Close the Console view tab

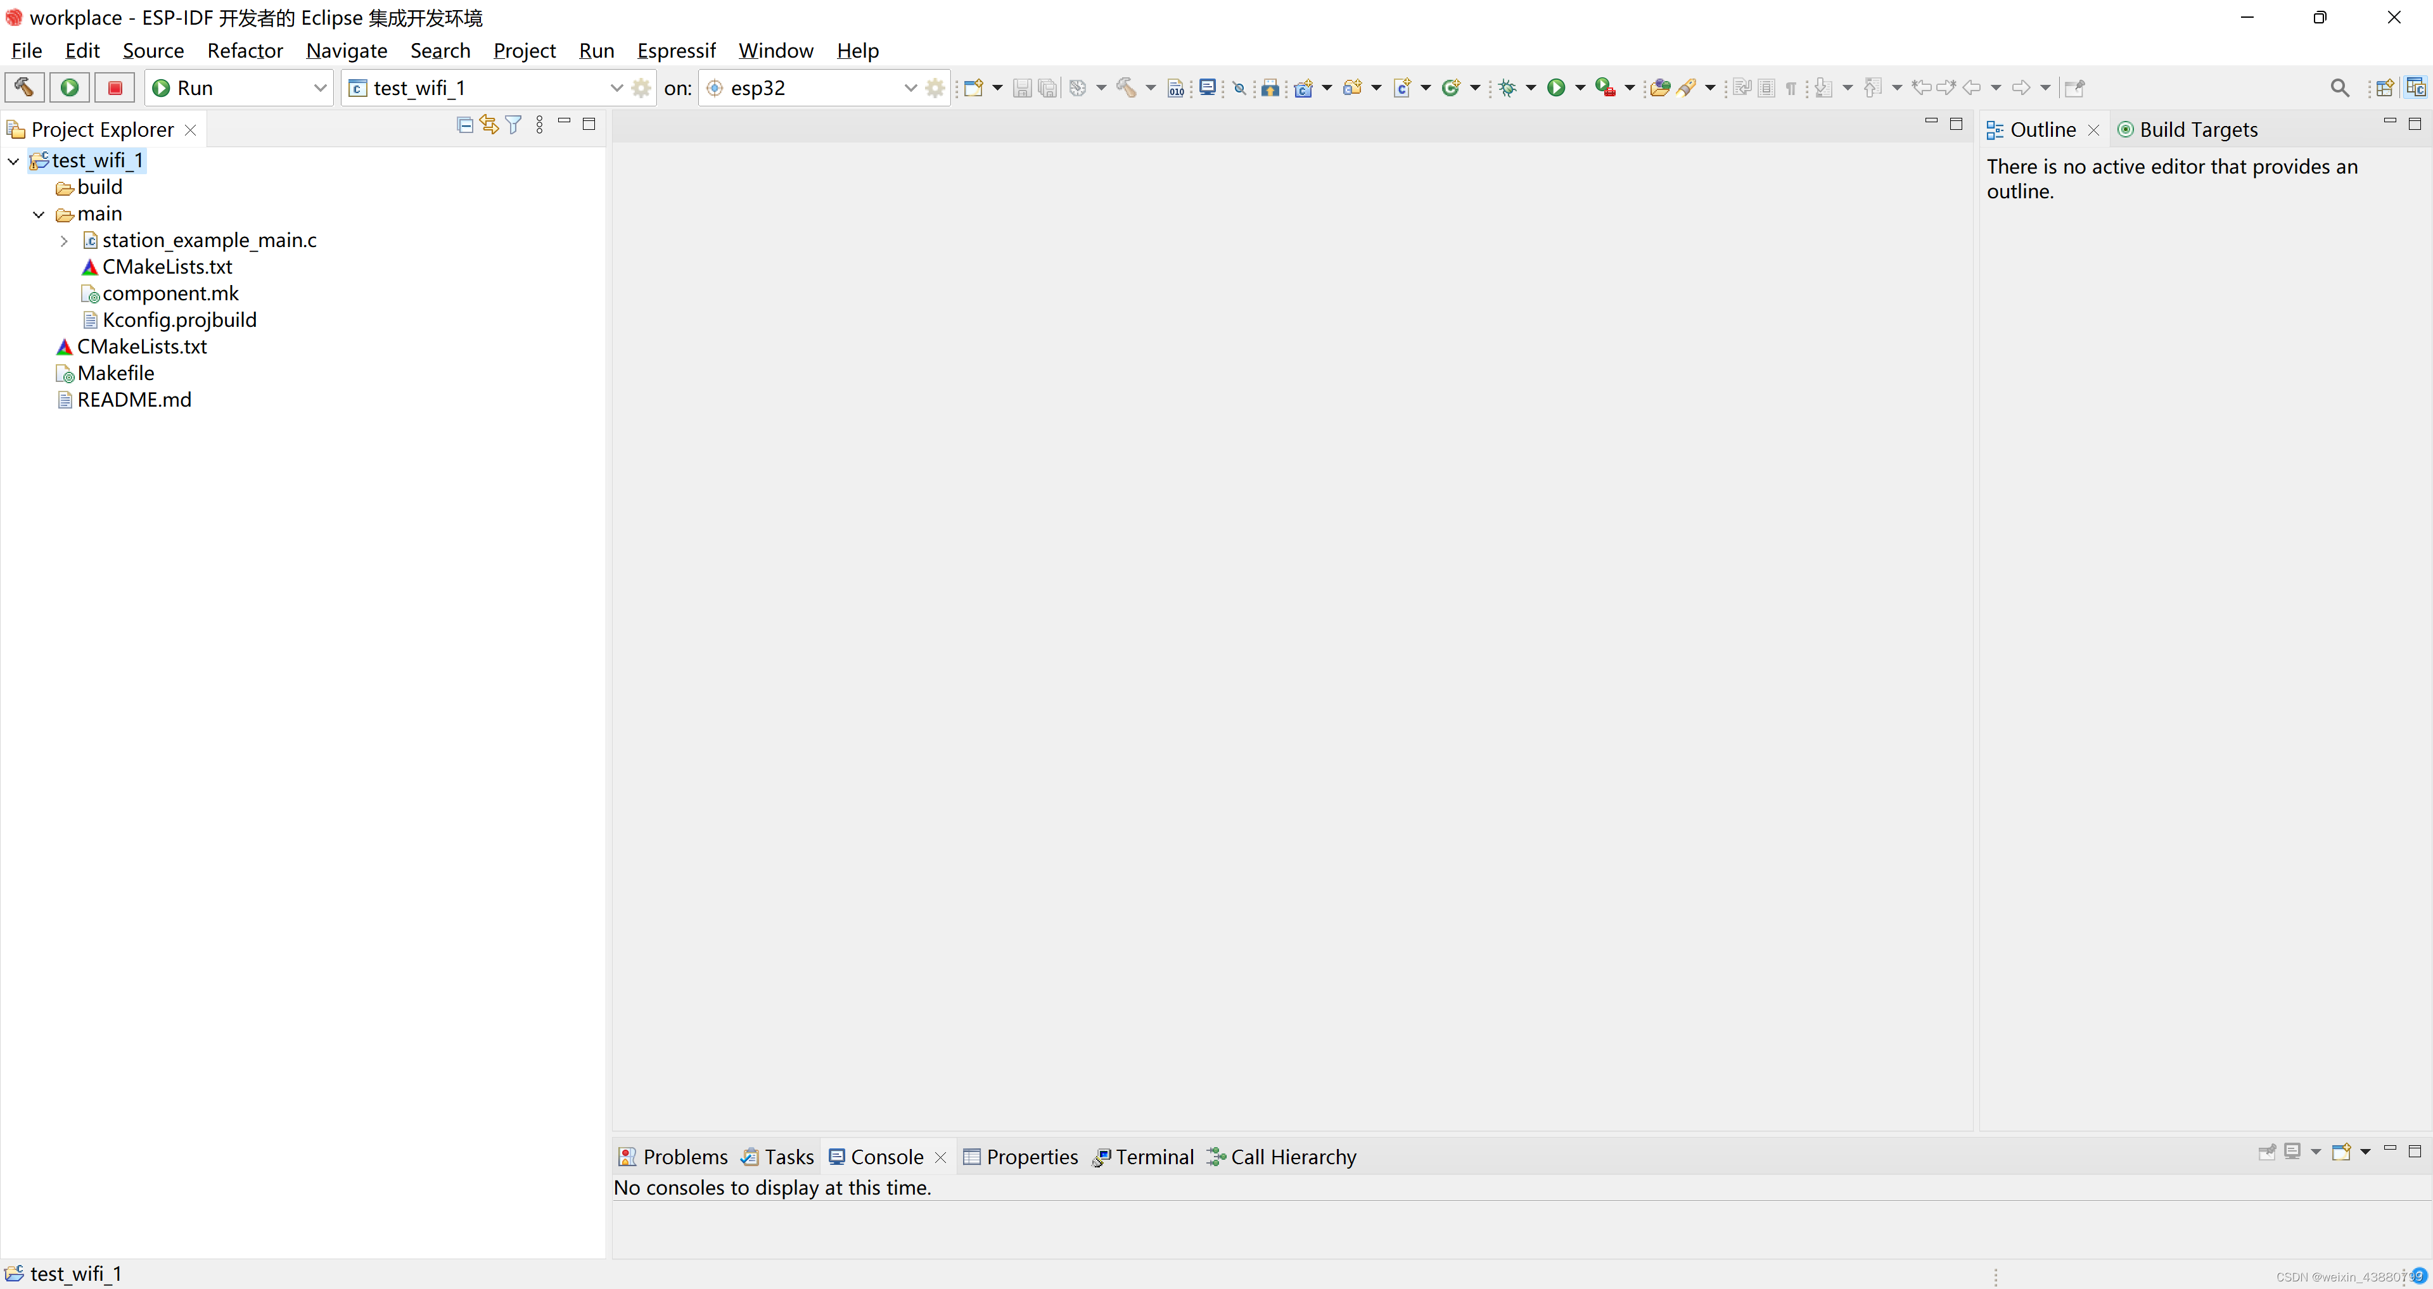(x=941, y=1158)
